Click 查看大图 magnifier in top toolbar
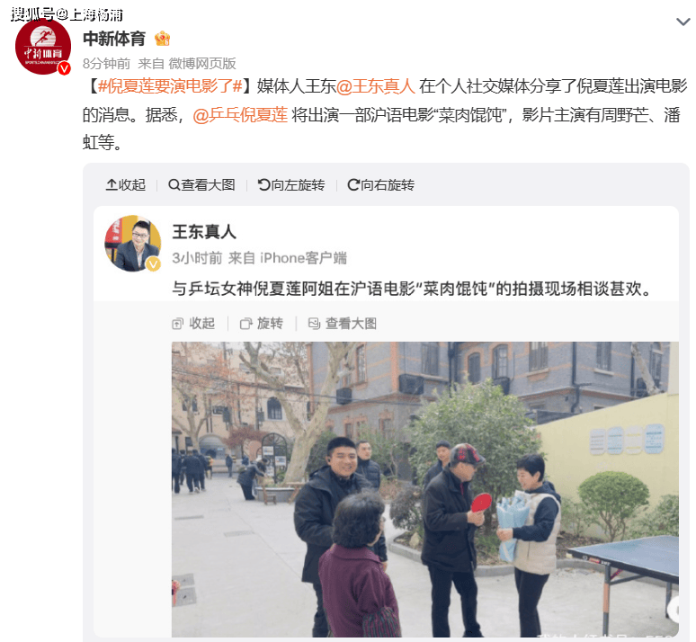The height and width of the screenshot is (642, 696). [202, 184]
